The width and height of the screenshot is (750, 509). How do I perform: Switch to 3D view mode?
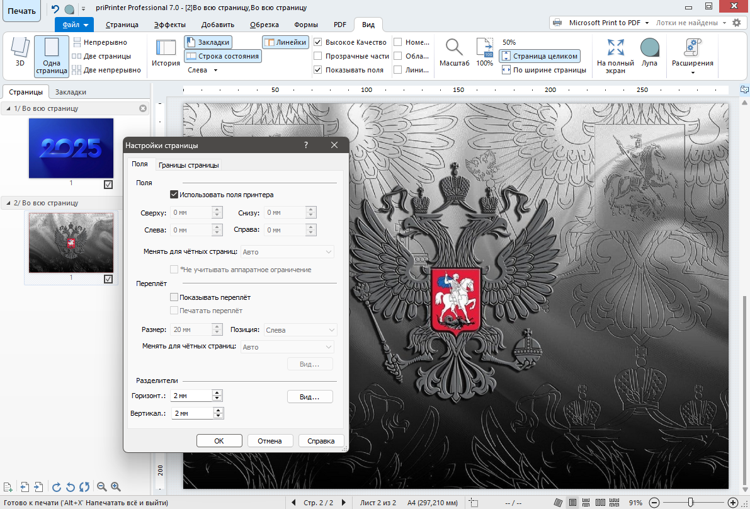click(x=20, y=52)
